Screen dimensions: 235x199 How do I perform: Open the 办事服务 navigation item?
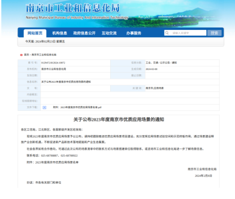(134, 33)
